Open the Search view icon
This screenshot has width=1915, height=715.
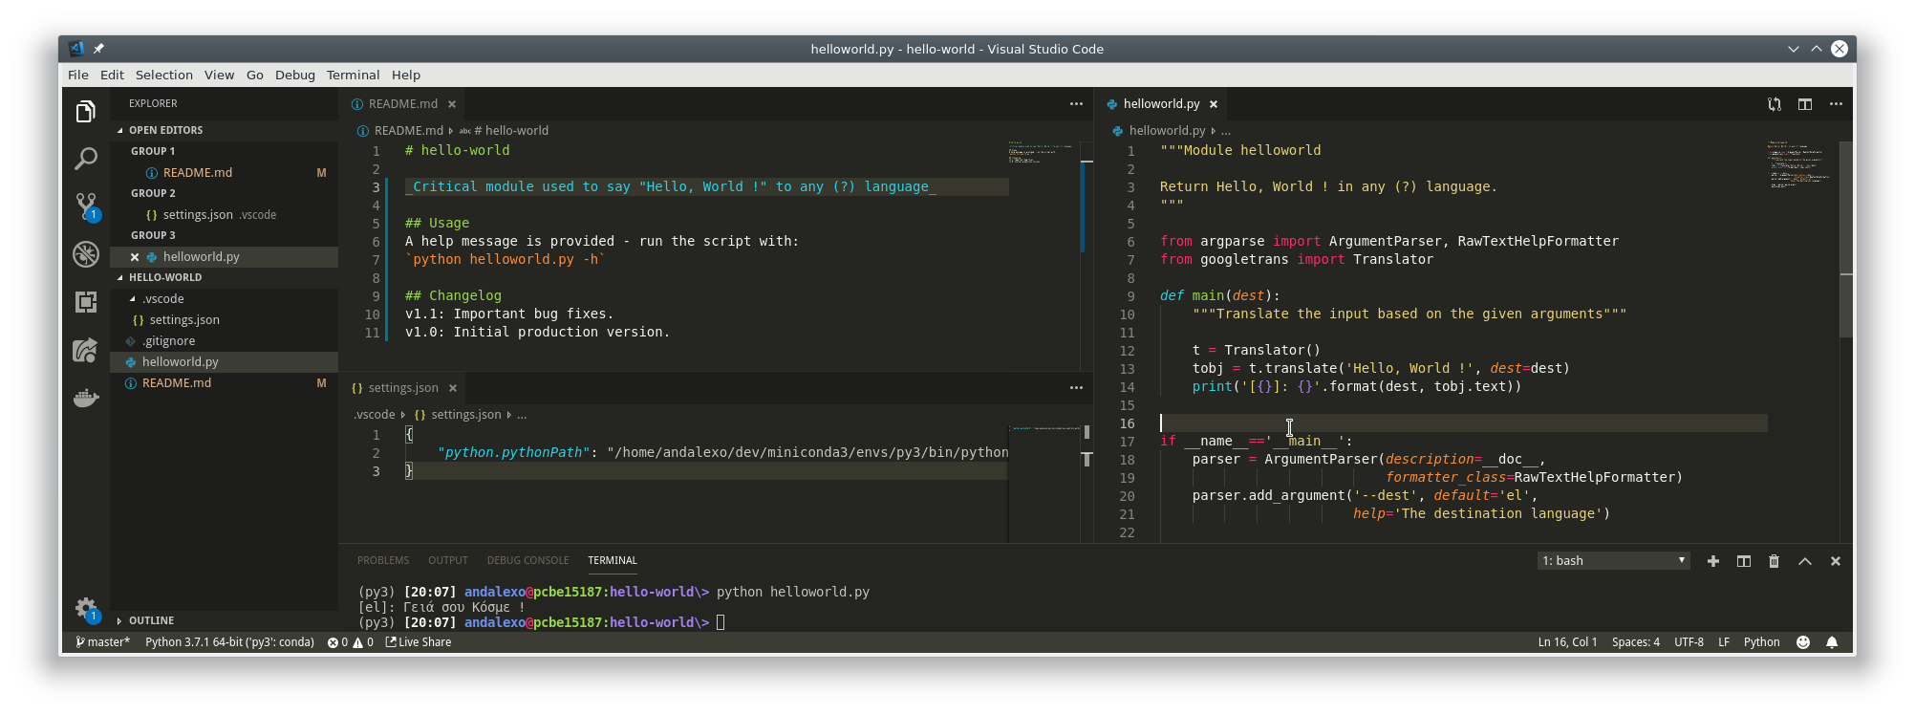point(86,159)
